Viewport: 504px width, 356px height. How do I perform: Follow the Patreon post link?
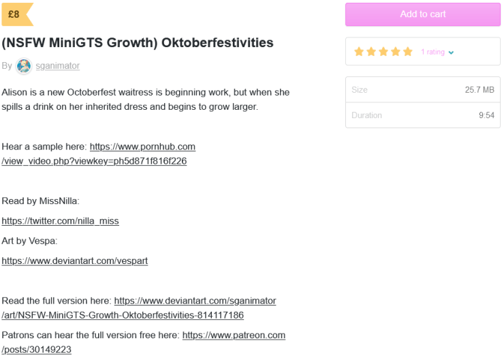[x=234, y=335]
